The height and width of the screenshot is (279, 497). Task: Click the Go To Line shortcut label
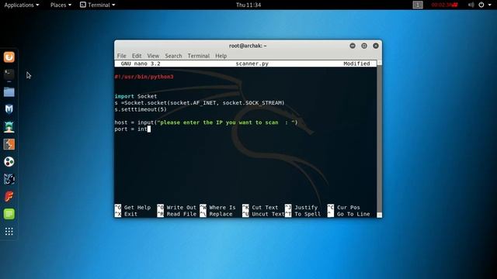pos(353,214)
